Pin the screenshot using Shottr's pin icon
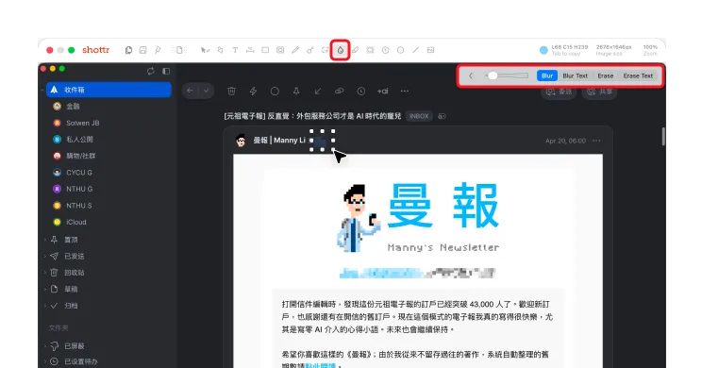Image resolution: width=702 pixels, height=368 pixels. [158, 50]
